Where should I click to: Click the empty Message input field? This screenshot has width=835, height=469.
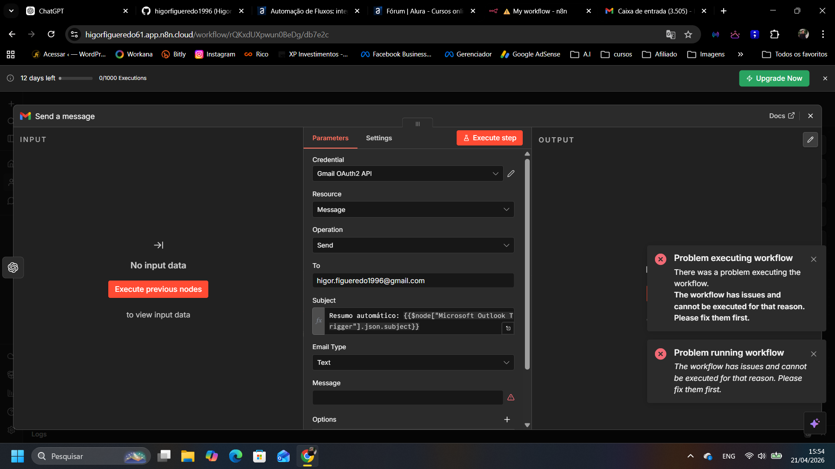407,398
